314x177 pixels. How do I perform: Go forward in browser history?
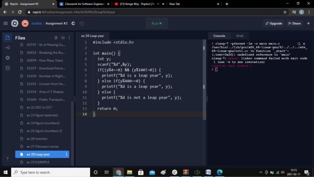pos(13,12)
